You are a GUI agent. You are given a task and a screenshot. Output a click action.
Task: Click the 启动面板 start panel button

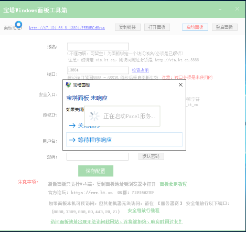[195, 27]
